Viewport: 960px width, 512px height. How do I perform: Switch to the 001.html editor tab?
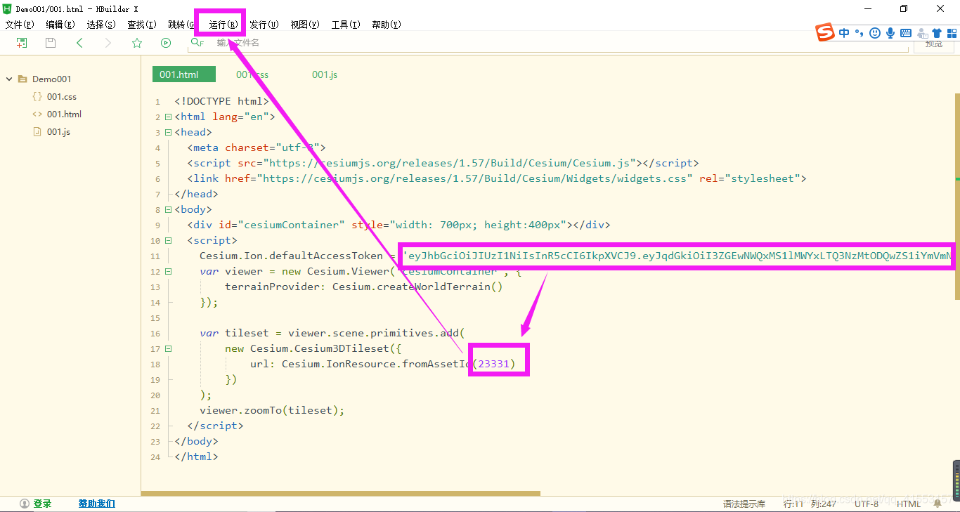(x=184, y=74)
